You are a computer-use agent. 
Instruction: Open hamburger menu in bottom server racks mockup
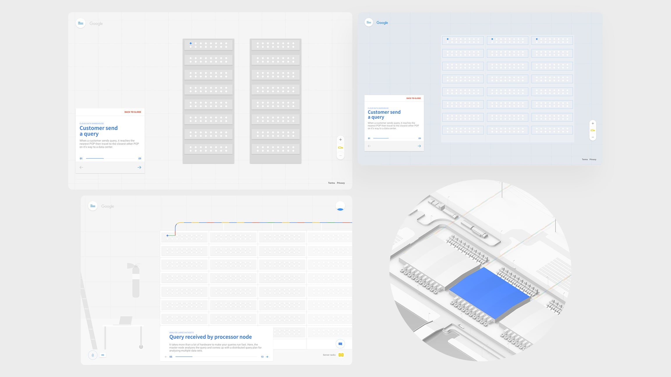93,206
